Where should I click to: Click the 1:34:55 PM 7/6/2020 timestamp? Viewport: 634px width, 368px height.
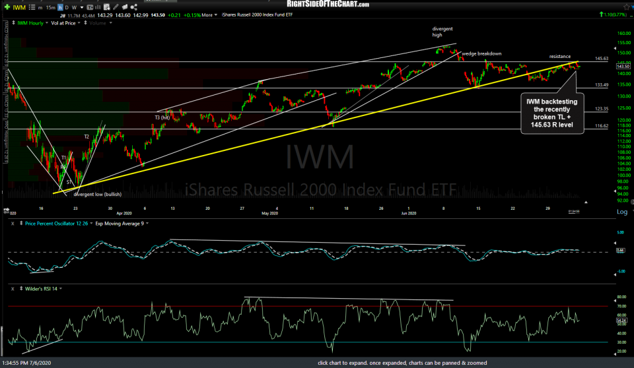(27, 363)
